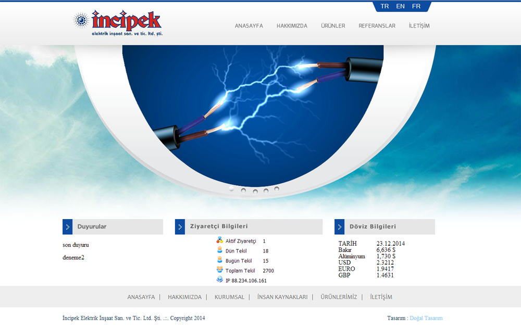521x331 pixels.
Task: Select the third slider pagination dot
Action: 255,191
